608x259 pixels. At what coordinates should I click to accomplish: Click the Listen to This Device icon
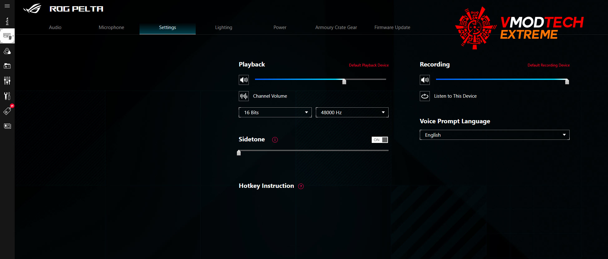[425, 96]
